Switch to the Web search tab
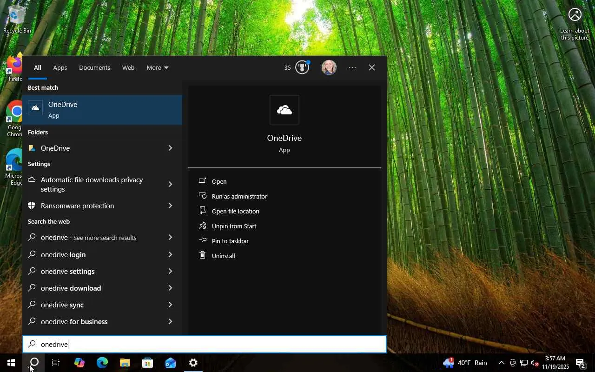 coord(128,68)
